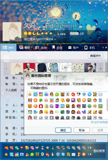Page the lower bottom-bar icon row right
This screenshot has height=160, width=108.
point(91,154)
